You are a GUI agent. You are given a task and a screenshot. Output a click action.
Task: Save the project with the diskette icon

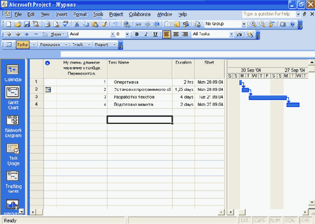coord(27,24)
